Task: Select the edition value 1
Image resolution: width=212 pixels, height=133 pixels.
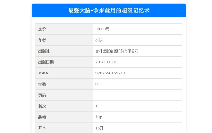Action: pyautogui.click(x=96, y=106)
